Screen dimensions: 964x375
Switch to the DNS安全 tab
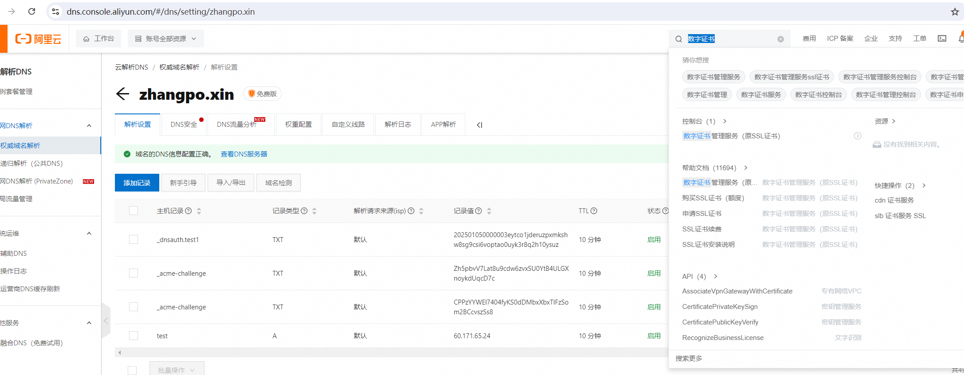tap(184, 125)
